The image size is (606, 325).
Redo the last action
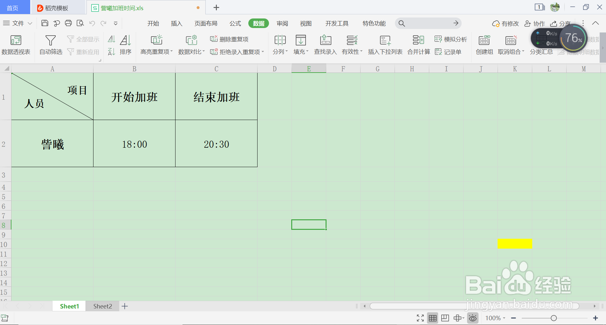(x=103, y=23)
